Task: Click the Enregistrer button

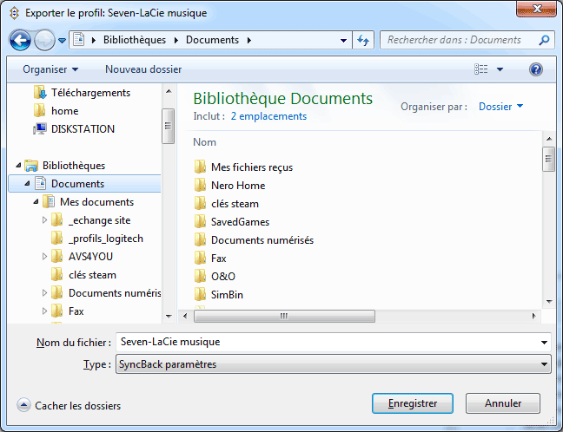Action: click(412, 403)
